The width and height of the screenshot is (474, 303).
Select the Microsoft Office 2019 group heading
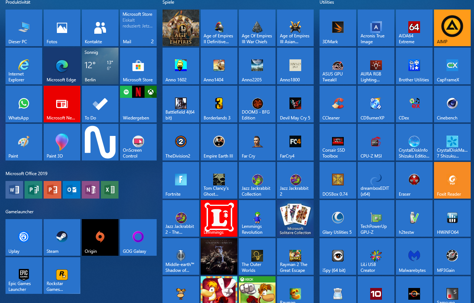click(x=26, y=174)
